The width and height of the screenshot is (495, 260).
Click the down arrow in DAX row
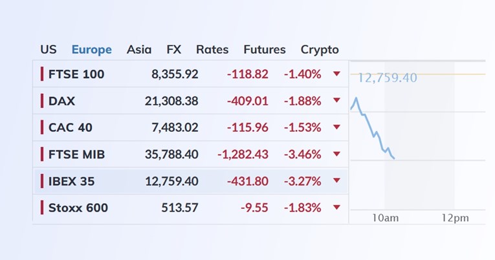336,101
